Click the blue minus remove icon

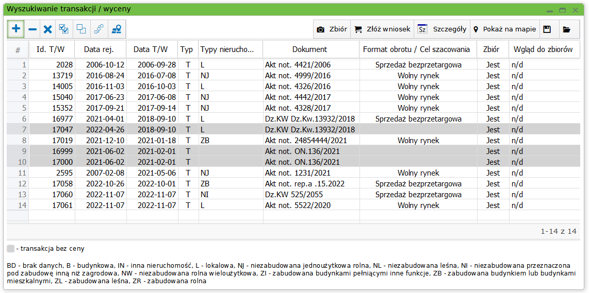point(32,29)
